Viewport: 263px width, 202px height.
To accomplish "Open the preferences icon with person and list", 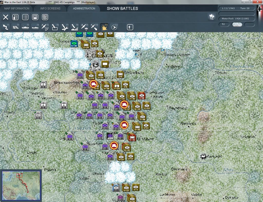I will 15,17.
